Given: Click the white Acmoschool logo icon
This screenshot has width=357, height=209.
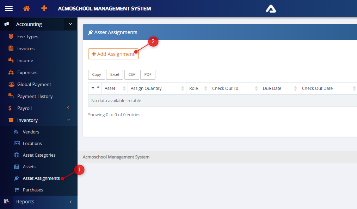Looking at the screenshot, I should pos(271,8).
